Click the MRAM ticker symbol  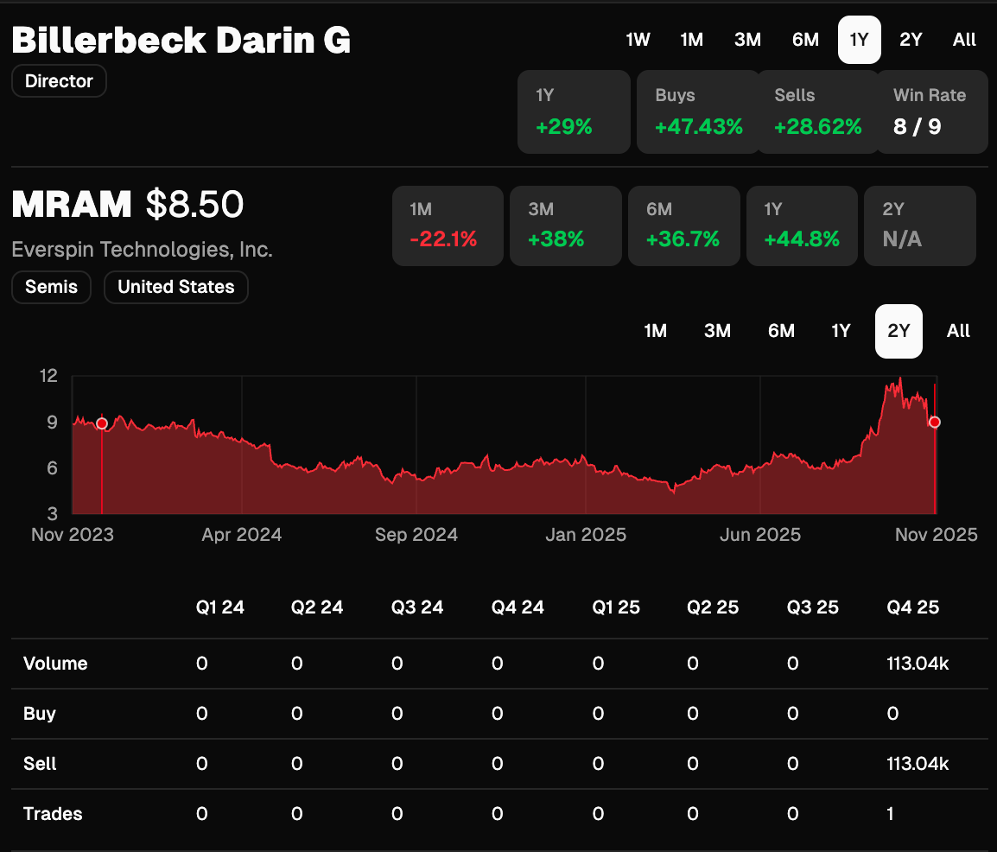72,205
